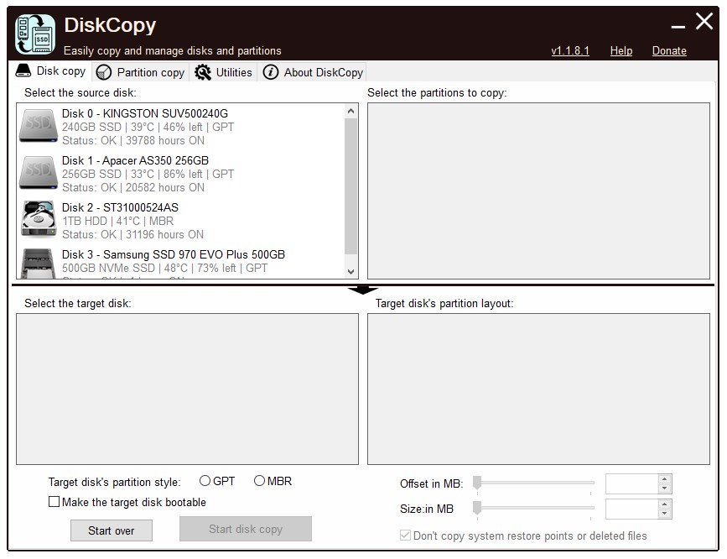The height and width of the screenshot is (559, 727).
Task: Select the Disk 3 Samsung NVMe drive icon
Action: (38, 262)
